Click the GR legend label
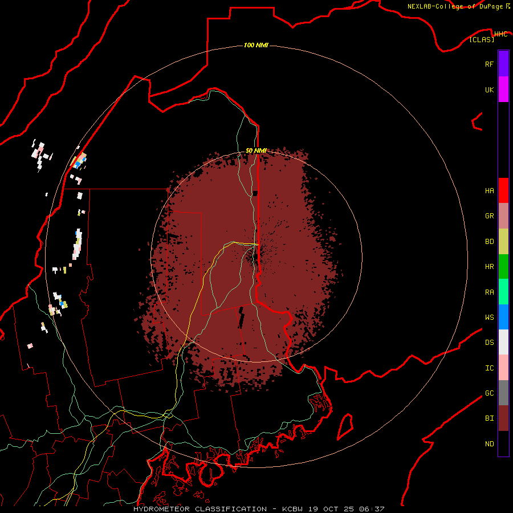Screen dimensions: 513x513 (489, 216)
